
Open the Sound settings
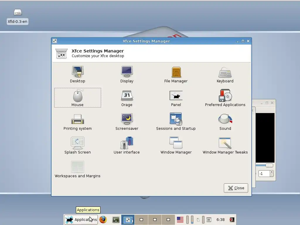coord(225,122)
